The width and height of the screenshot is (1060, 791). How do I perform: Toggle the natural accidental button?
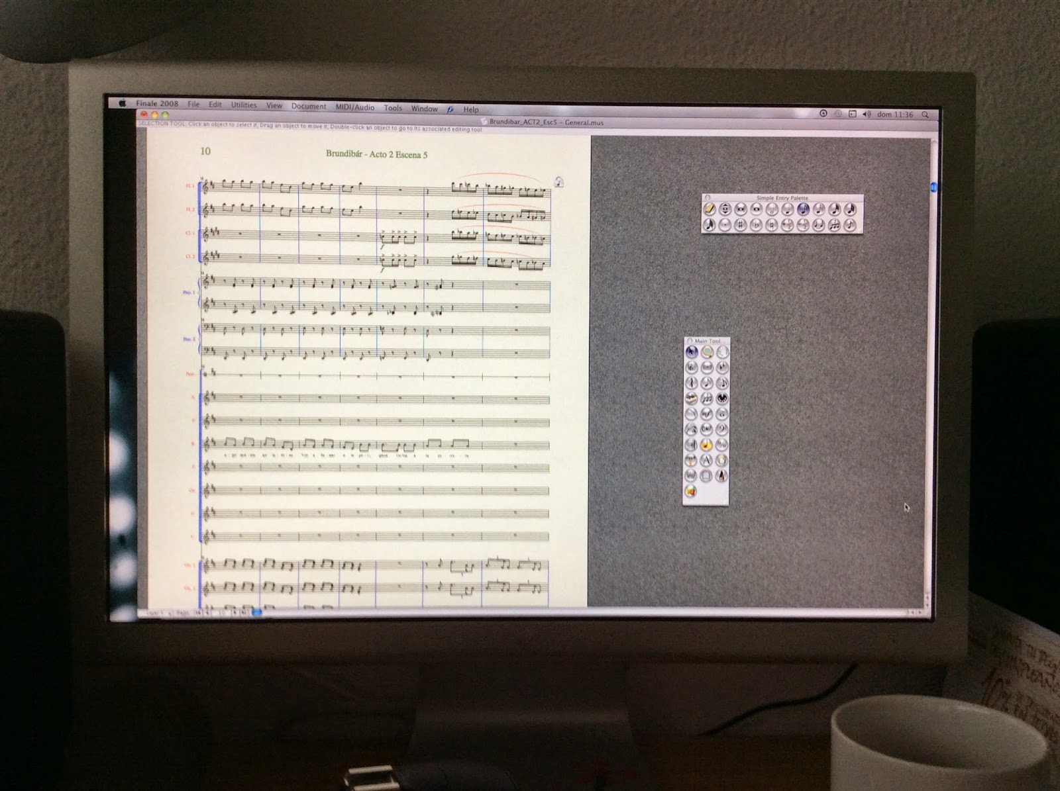pyautogui.click(x=772, y=225)
